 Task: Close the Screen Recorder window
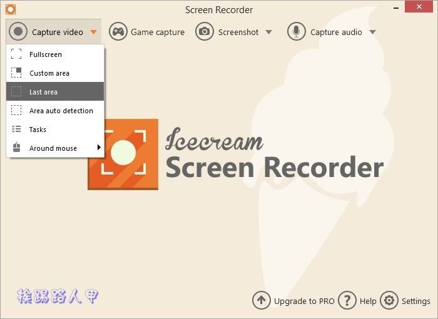(x=419, y=7)
